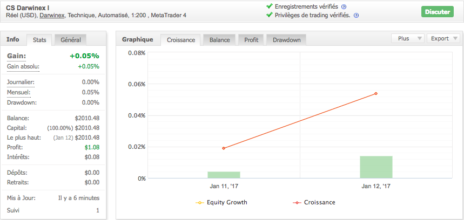Open the Profit chart tab
This screenshot has width=464, height=220.
click(251, 40)
